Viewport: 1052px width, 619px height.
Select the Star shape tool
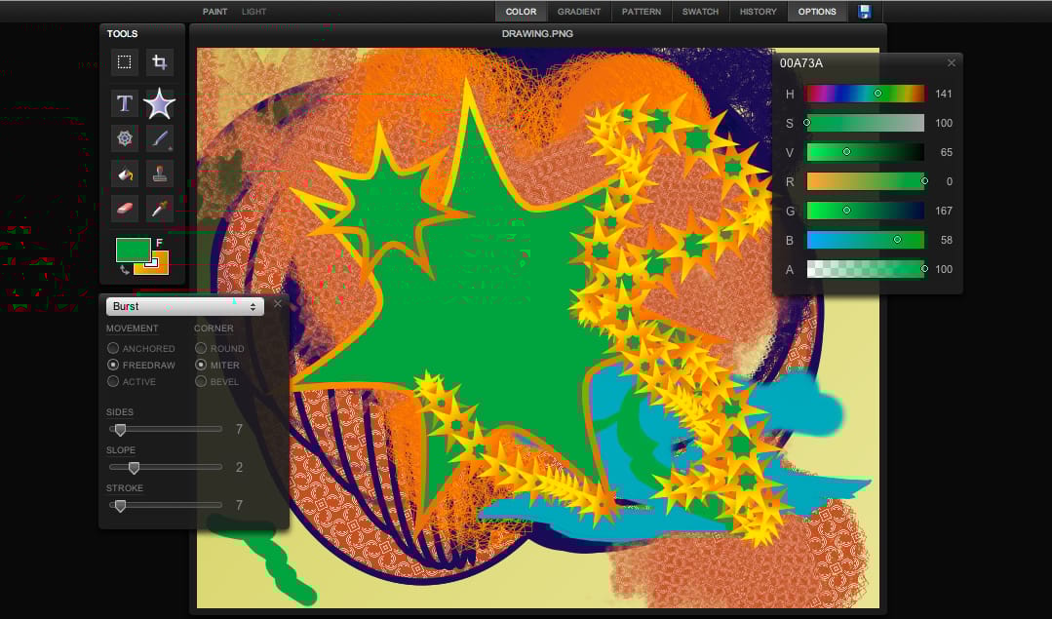(159, 103)
